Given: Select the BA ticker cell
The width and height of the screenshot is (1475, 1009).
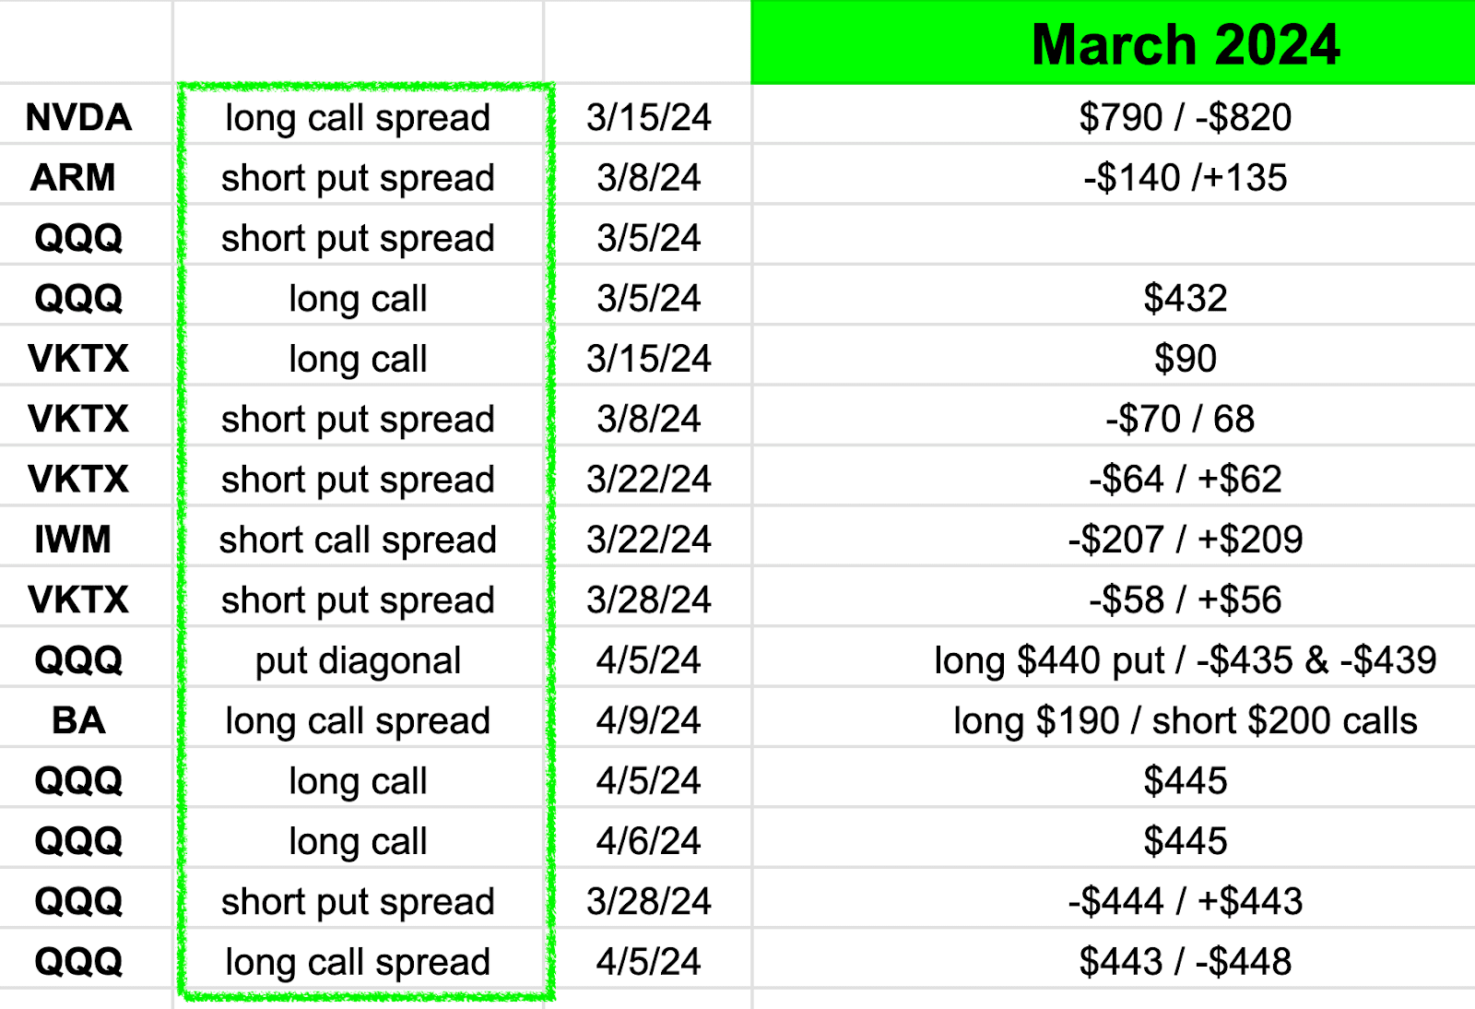Looking at the screenshot, I should click(x=86, y=718).
